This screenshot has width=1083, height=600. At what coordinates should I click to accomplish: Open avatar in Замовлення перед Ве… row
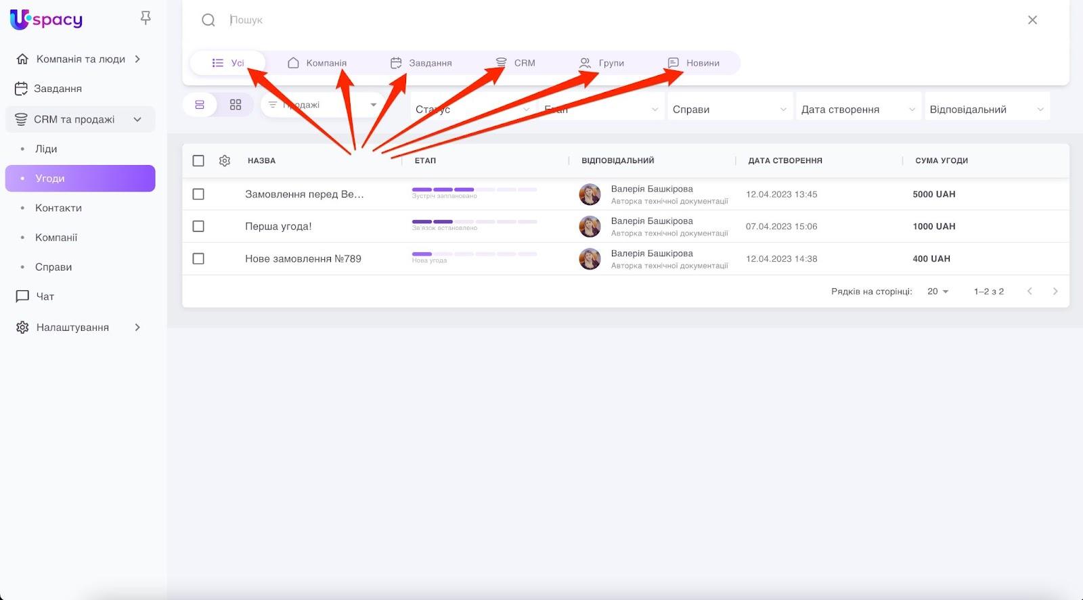pos(590,194)
